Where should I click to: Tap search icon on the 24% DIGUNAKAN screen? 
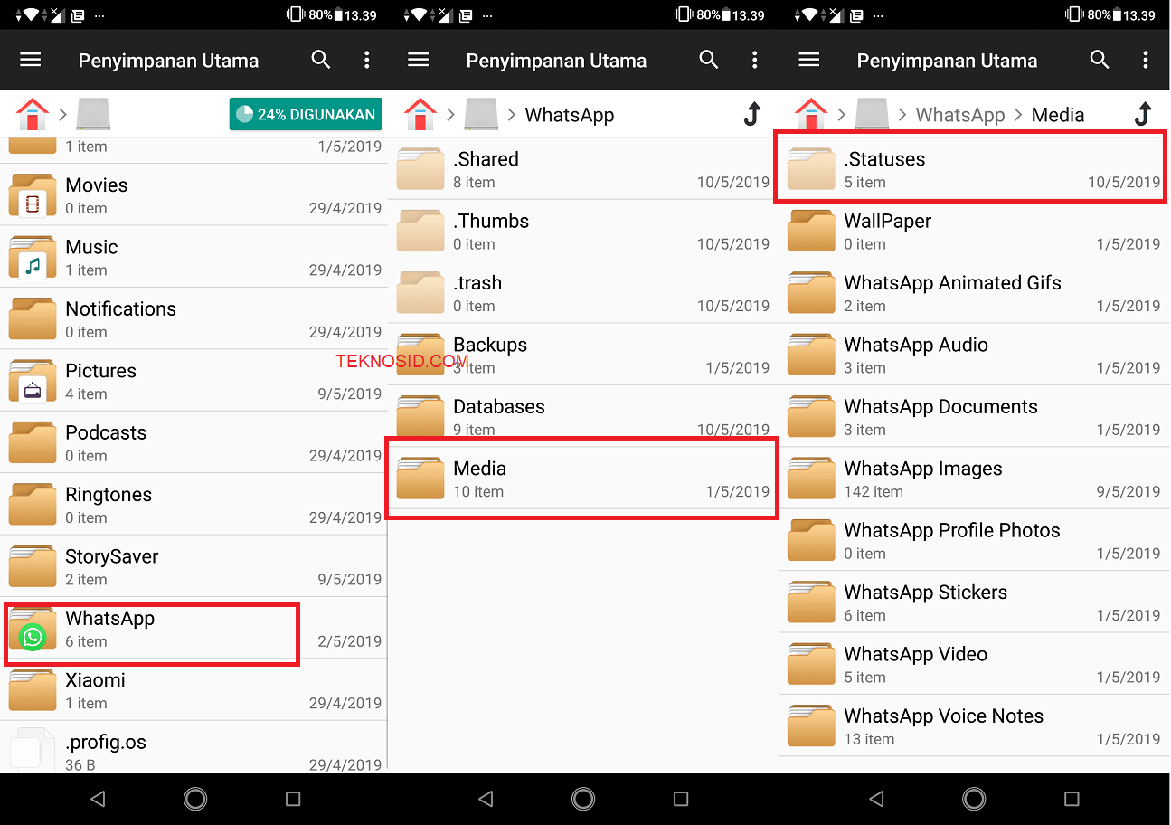[320, 60]
